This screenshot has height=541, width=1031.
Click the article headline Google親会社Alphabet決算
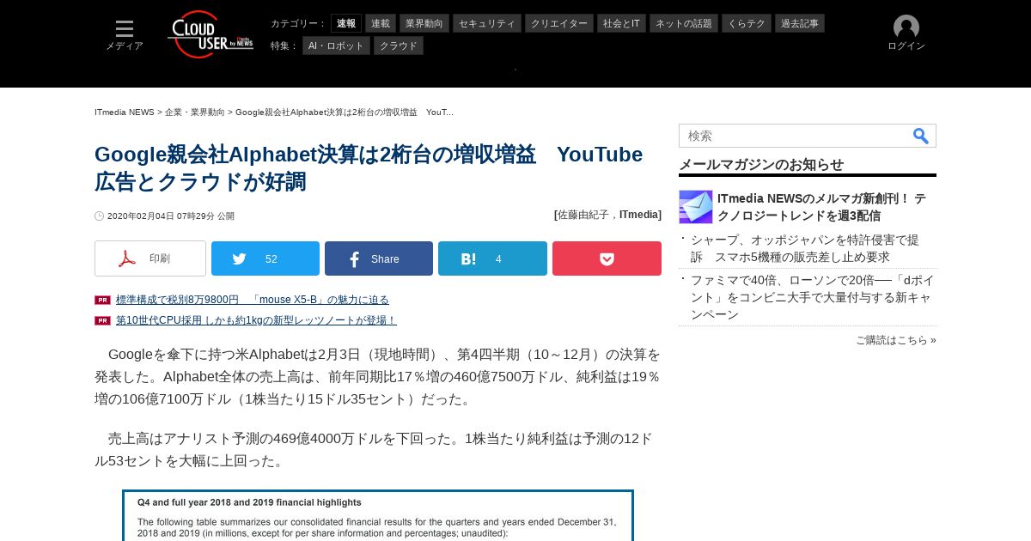369,168
